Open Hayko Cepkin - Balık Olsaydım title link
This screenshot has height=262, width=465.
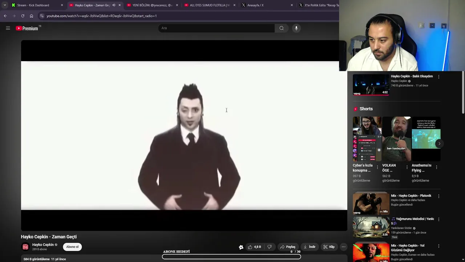coord(412,76)
